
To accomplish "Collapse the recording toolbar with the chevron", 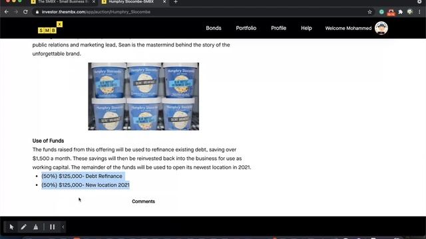I will click(x=63, y=227).
